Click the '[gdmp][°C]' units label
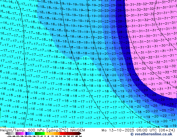Viewport: 177px width, 137px height. click(58, 130)
